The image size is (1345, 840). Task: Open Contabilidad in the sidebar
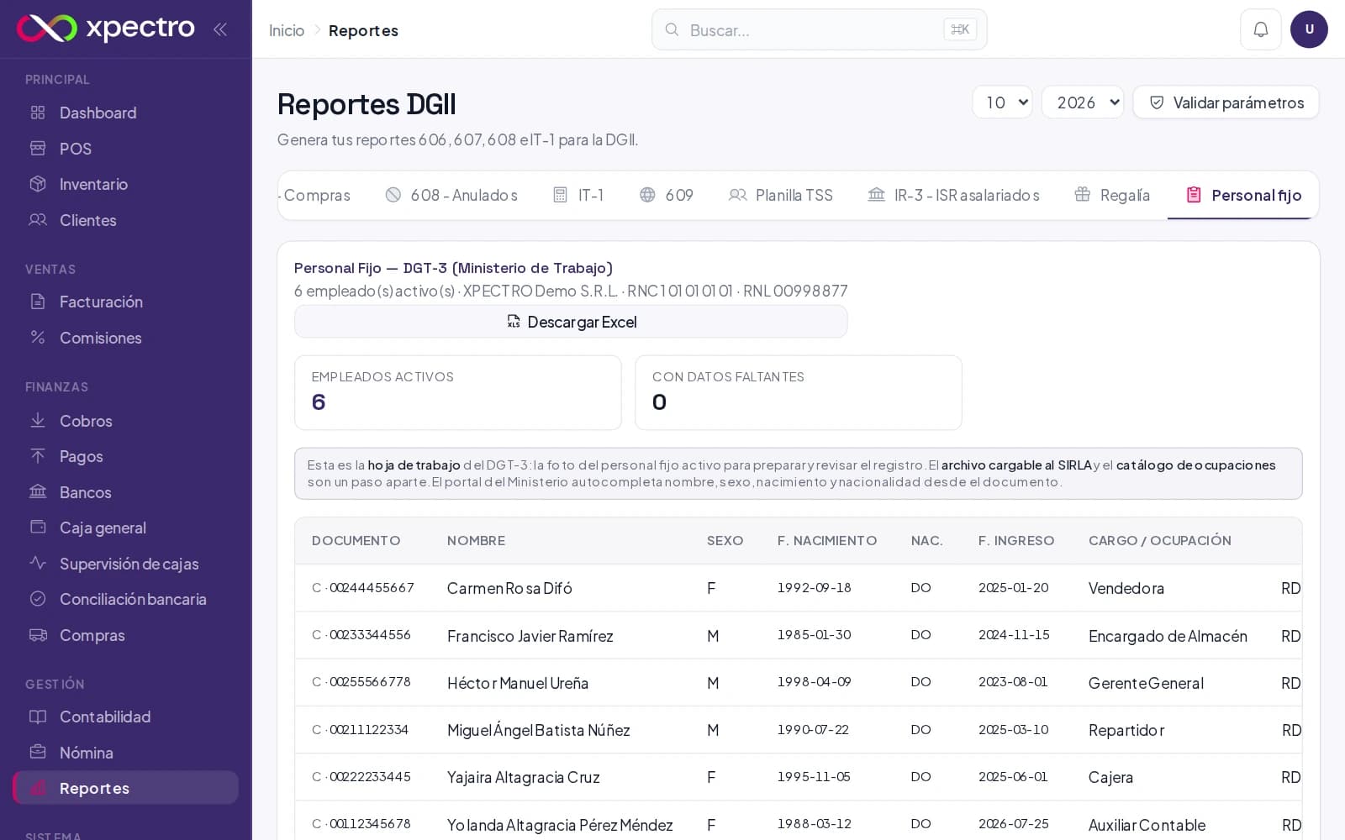[126, 717]
